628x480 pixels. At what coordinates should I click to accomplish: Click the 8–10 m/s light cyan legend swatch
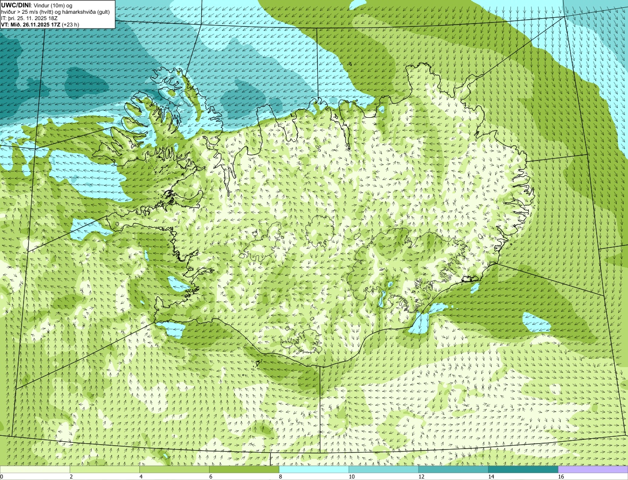tap(314, 470)
